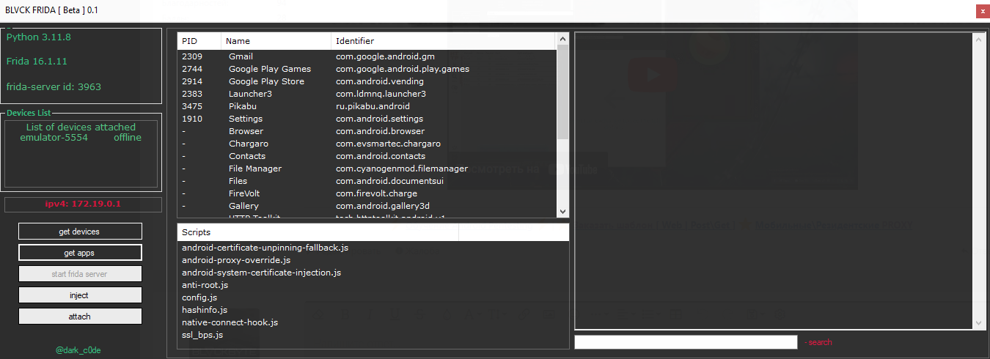990x359 pixels.
Task: Select config.js script
Action: coord(199,297)
